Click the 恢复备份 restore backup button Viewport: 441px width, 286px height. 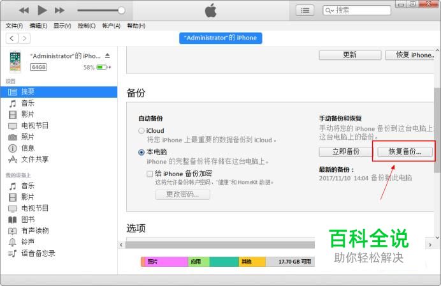point(405,151)
